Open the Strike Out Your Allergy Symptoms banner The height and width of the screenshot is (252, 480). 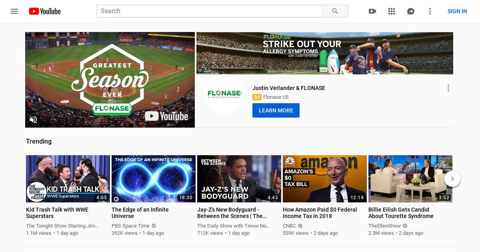tap(325, 53)
